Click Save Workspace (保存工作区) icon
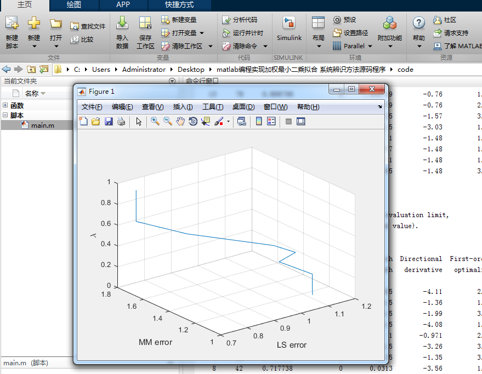Viewport: 482px width, 374px height. point(145,23)
